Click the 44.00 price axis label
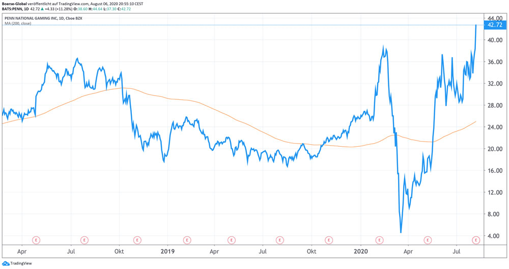 [495, 17]
